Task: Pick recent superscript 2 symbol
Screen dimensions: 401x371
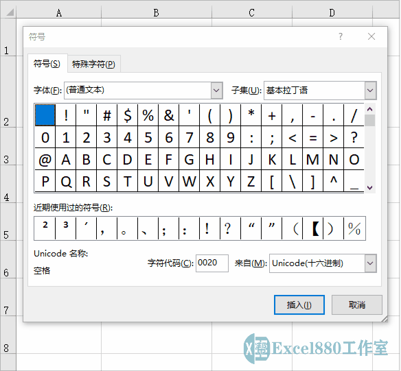Action: pyautogui.click(x=45, y=228)
